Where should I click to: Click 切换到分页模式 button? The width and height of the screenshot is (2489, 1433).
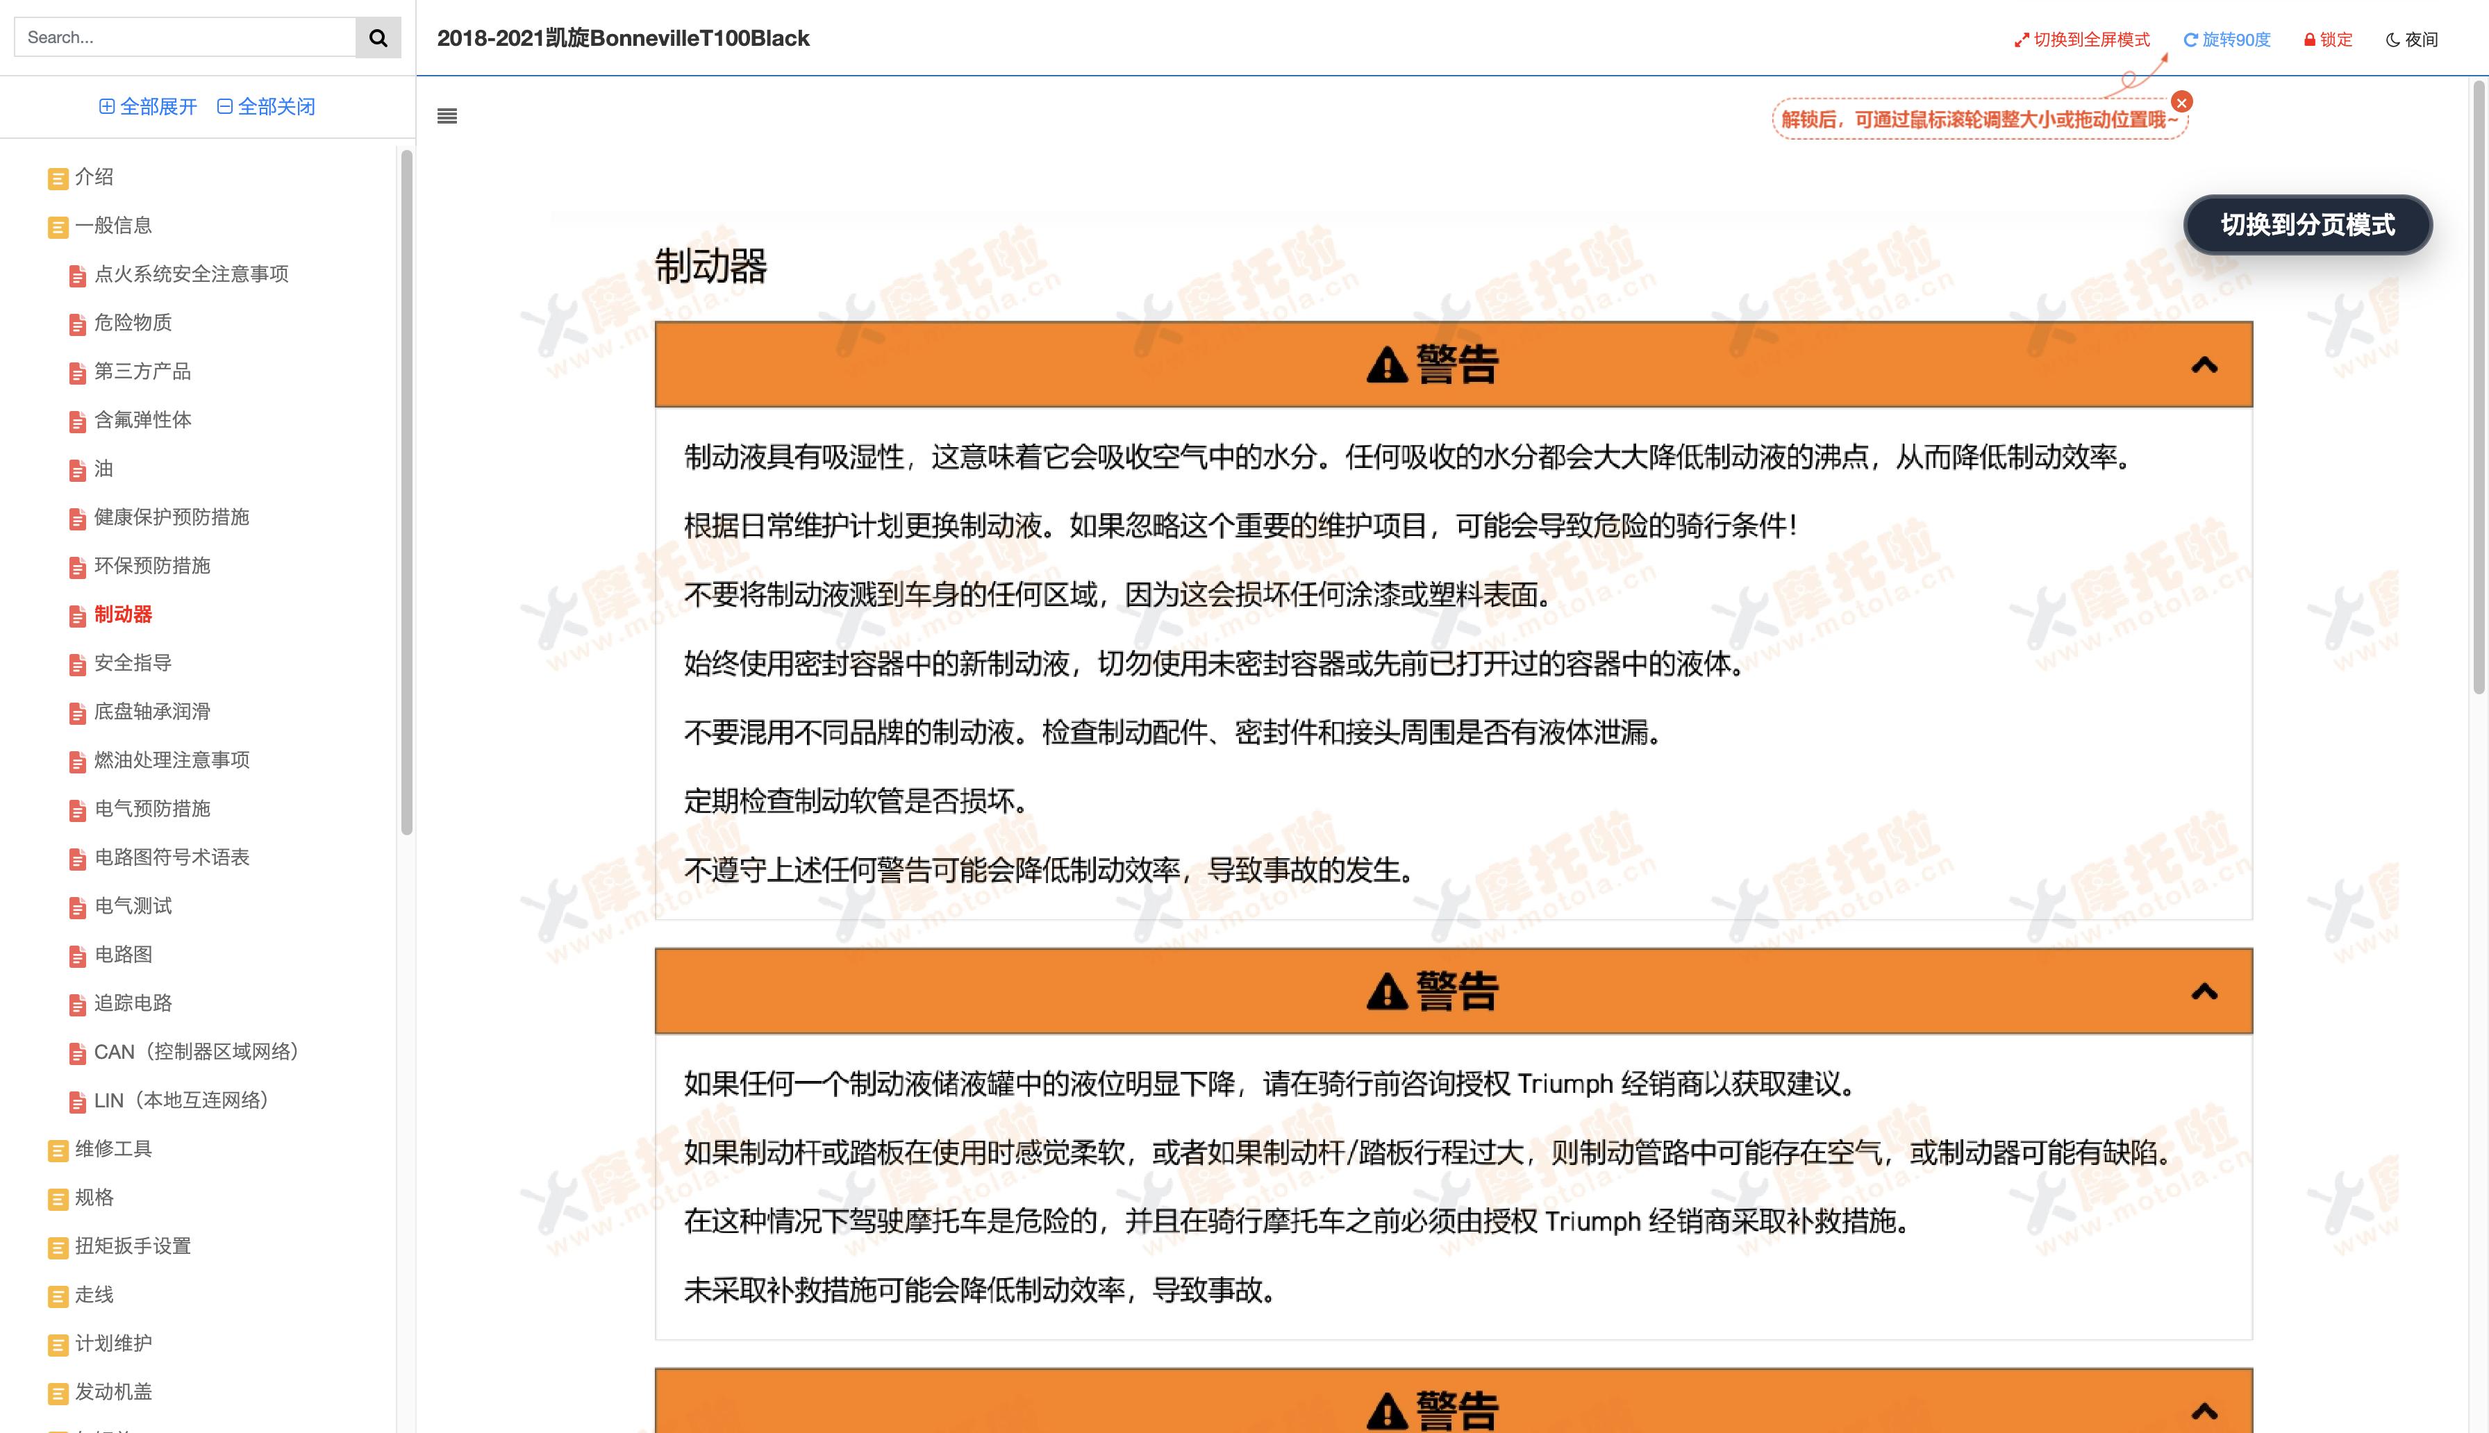[2308, 224]
